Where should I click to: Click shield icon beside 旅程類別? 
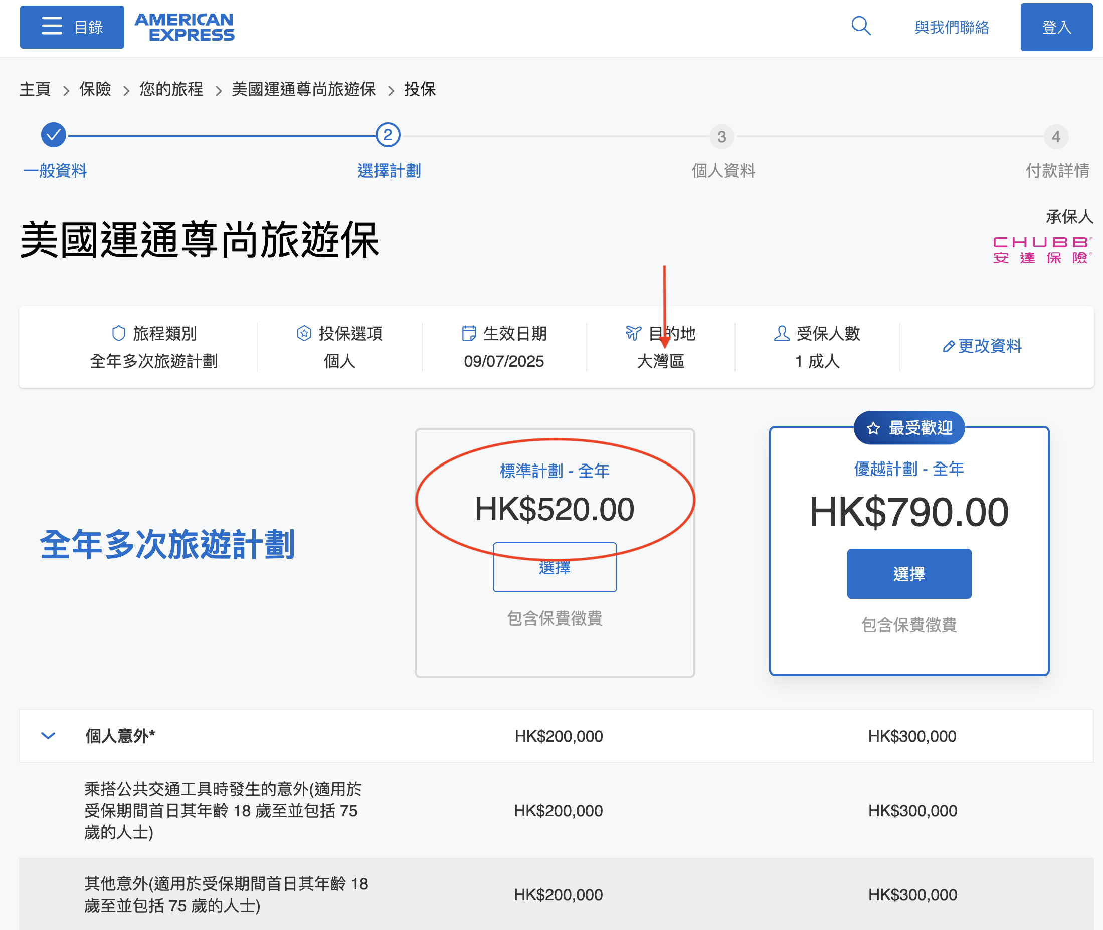[119, 333]
